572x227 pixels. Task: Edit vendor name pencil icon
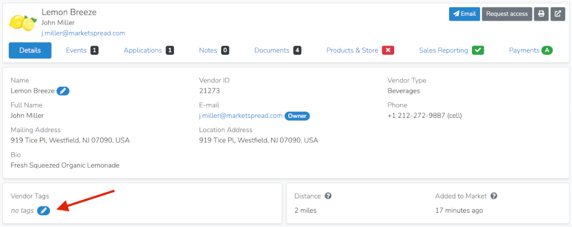click(x=63, y=91)
